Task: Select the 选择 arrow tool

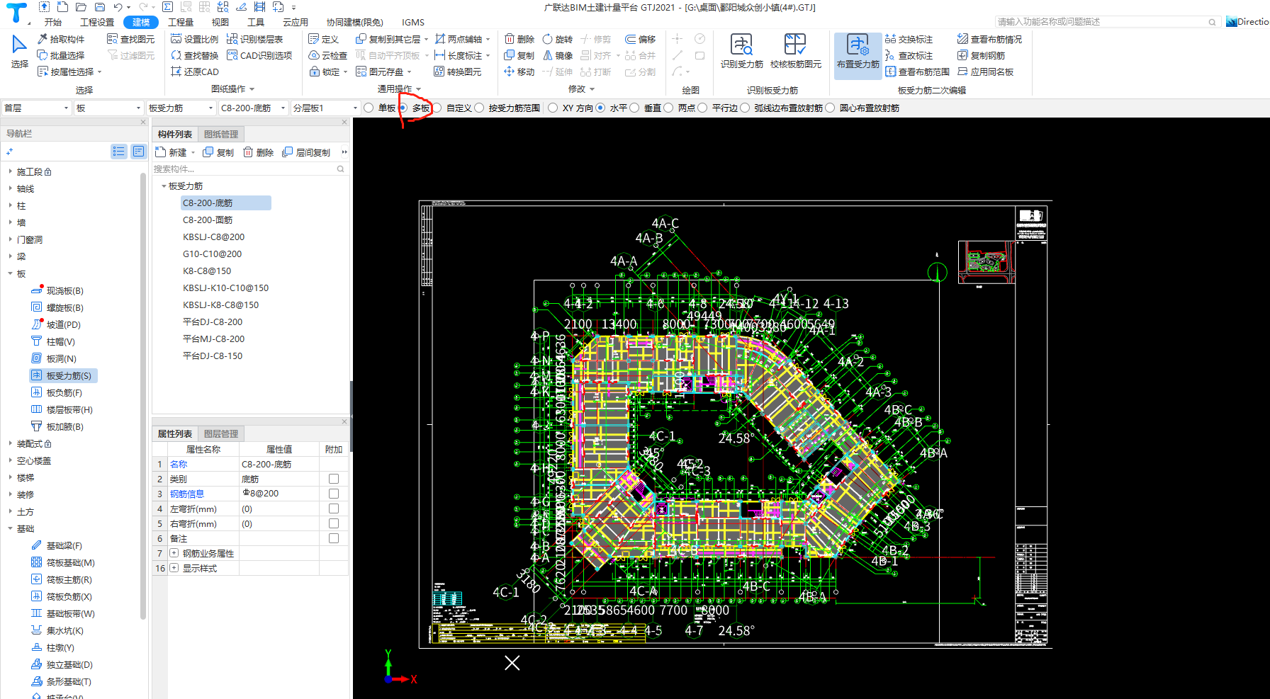Action: coord(19,52)
